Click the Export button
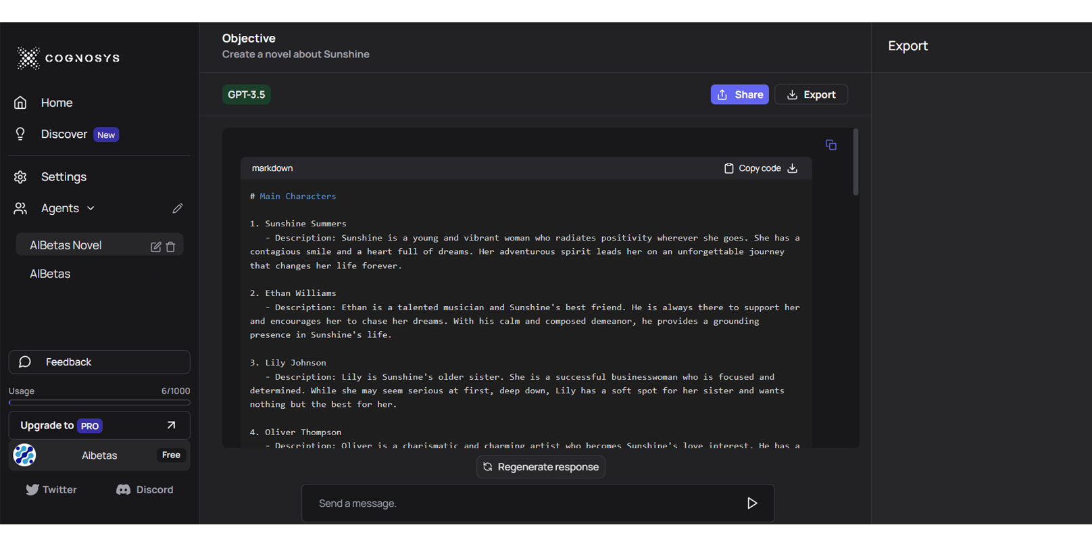This screenshot has width=1092, height=546. (811, 95)
